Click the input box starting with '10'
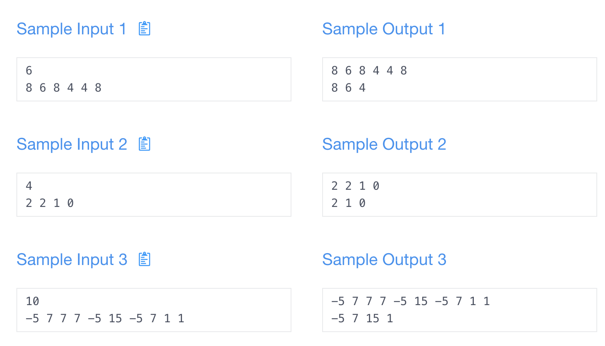The image size is (605, 346). (154, 310)
